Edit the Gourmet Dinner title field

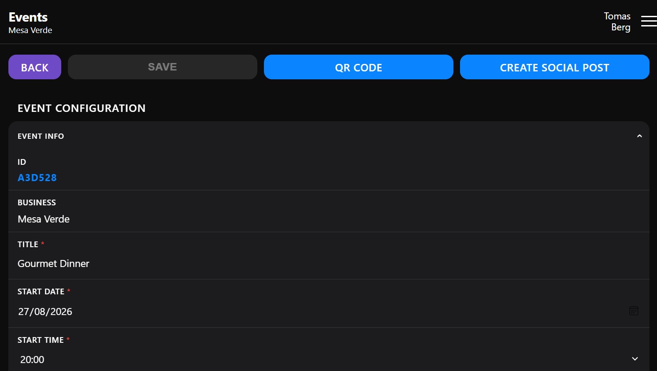(329, 263)
